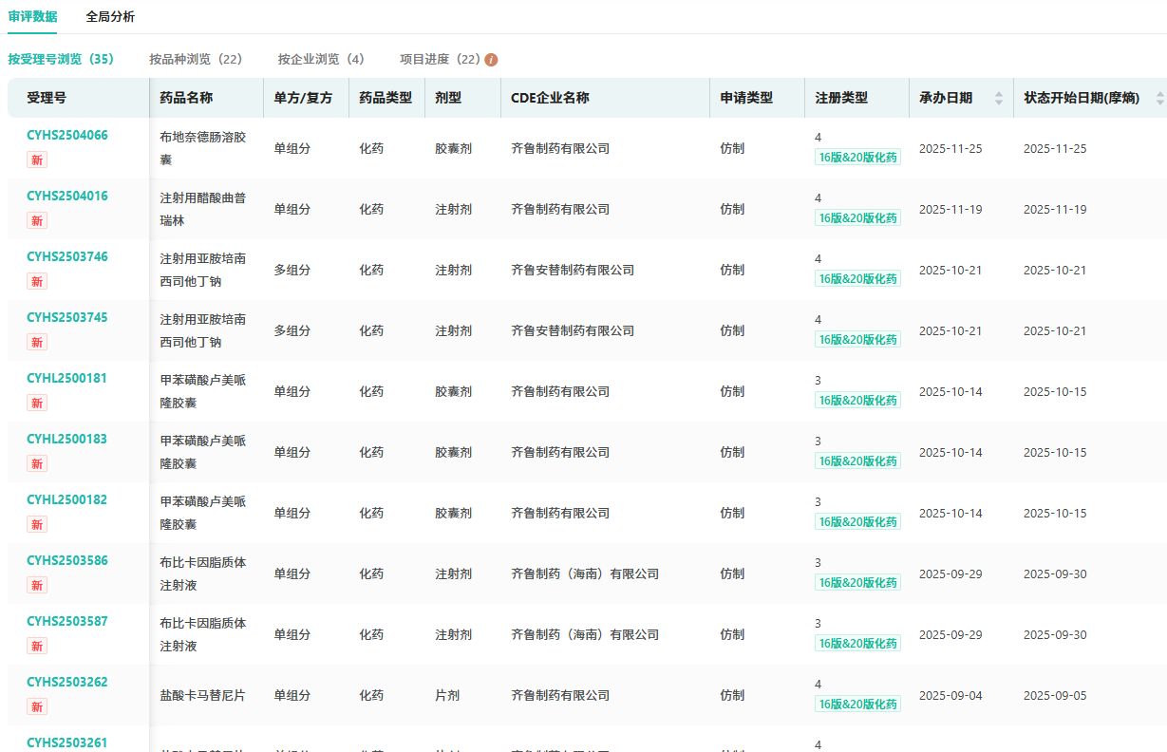The image size is (1167, 752).
Task: Click the 新 badge under CYHL2500181
Action: tap(37, 404)
